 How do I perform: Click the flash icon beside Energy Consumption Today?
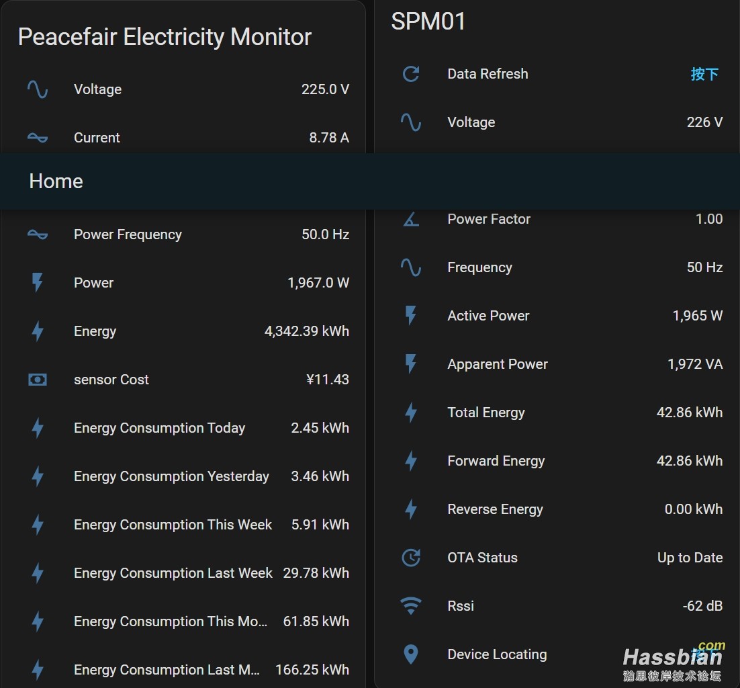[38, 428]
